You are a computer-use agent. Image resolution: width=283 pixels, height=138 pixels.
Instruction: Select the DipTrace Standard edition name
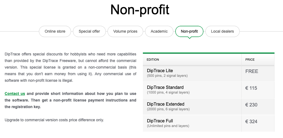click(165, 88)
